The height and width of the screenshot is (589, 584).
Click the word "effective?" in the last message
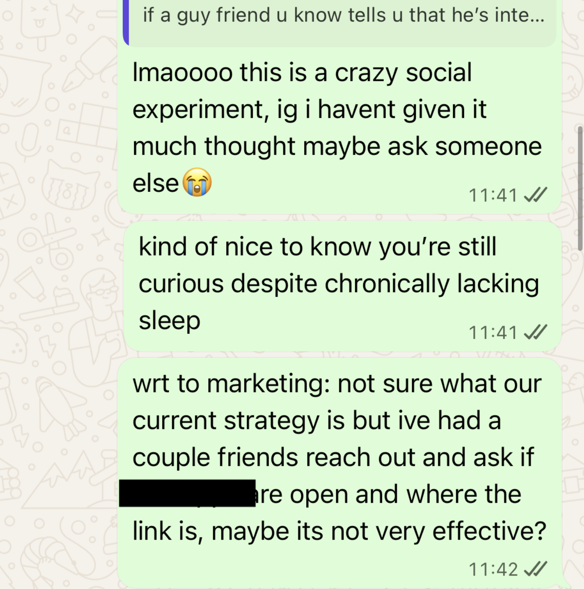pos(489,531)
